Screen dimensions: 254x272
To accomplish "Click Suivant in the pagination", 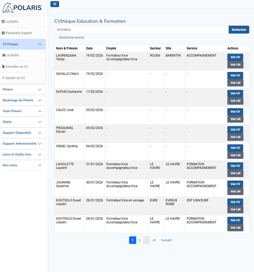I will pos(166,240).
